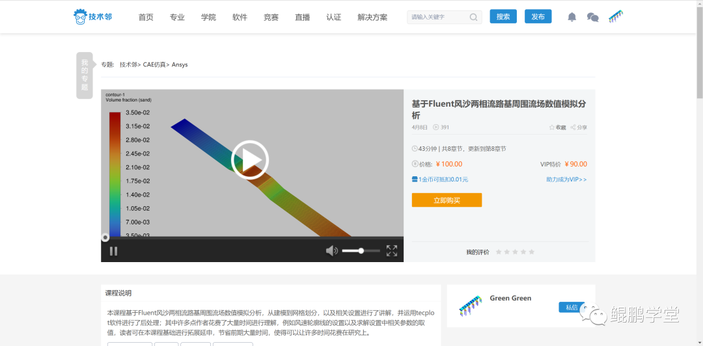
Task: Open the 学院 menu item
Action: click(208, 18)
